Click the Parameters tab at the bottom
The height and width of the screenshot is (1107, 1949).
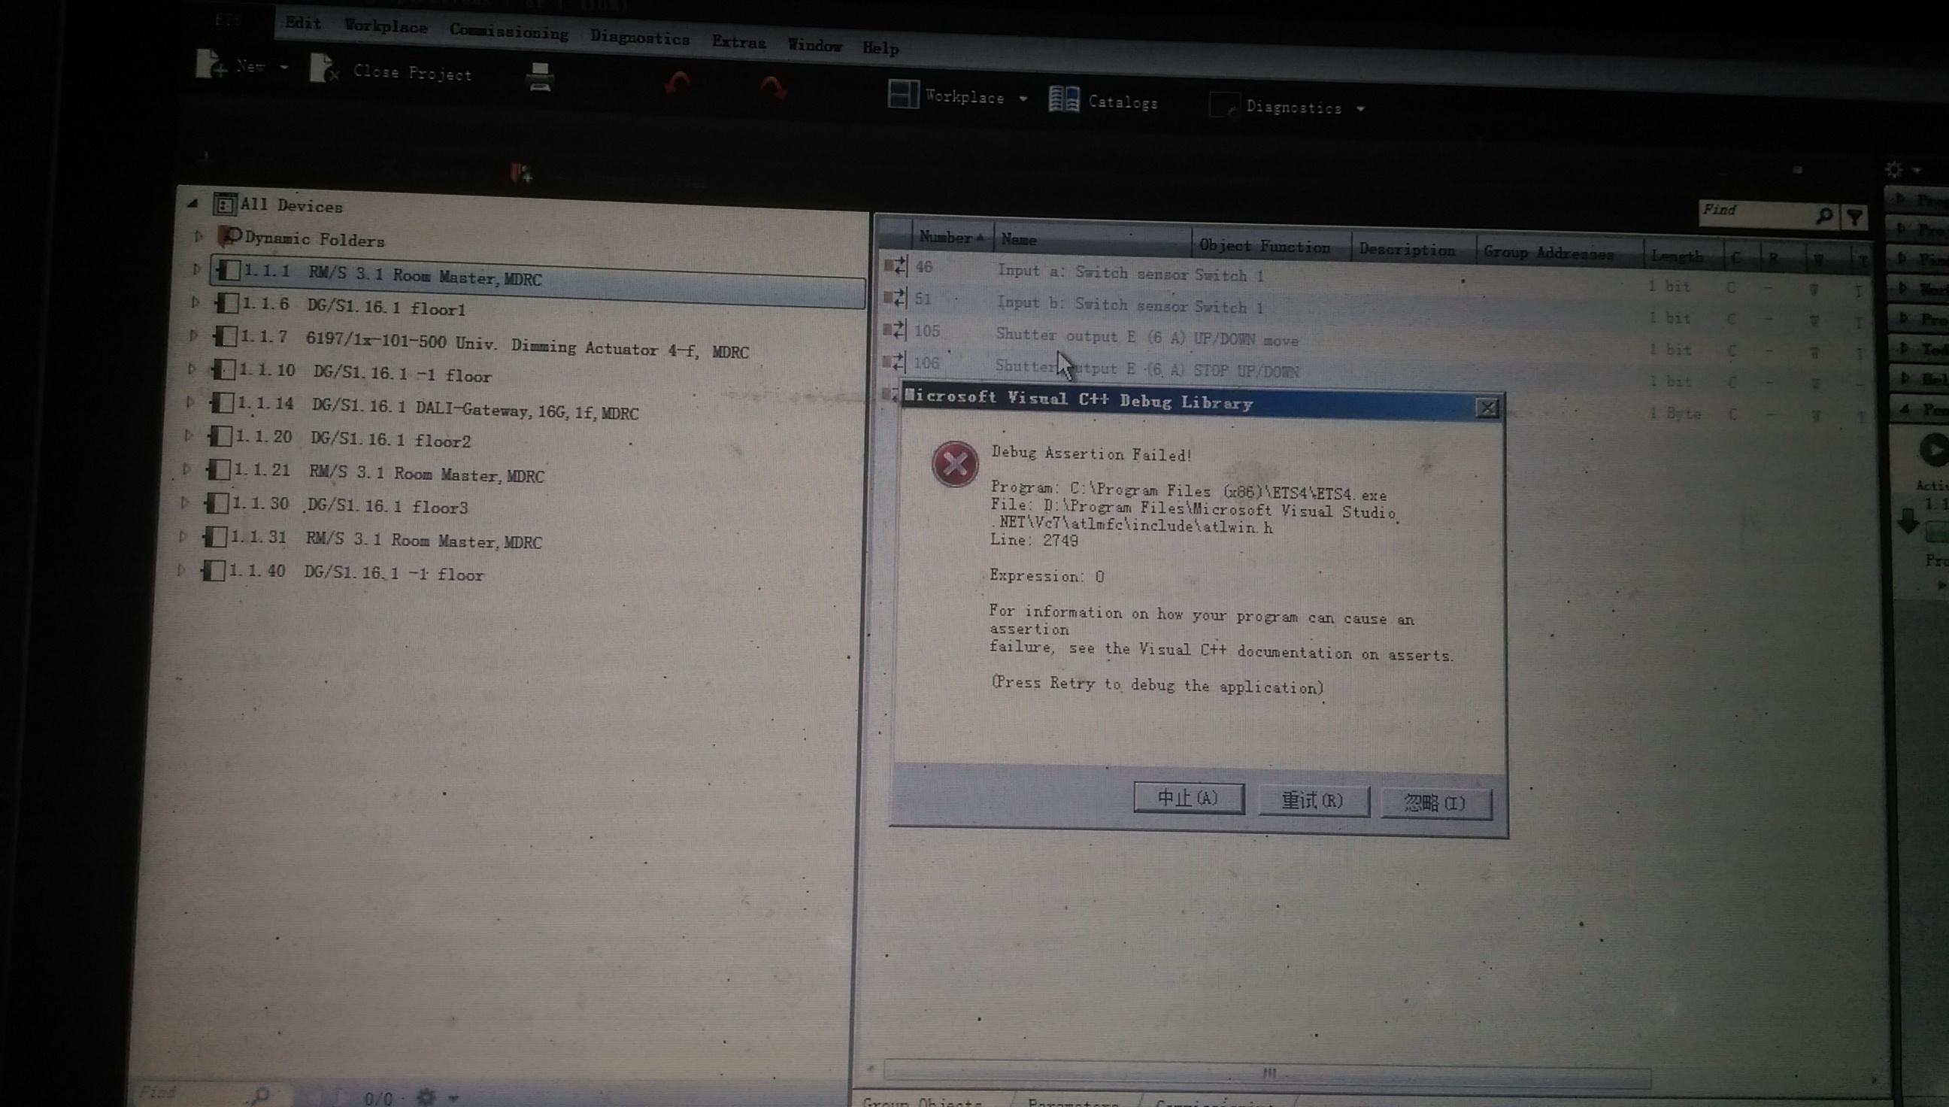[x=1073, y=1102]
